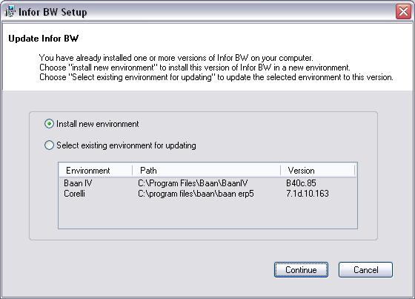The width and height of the screenshot is (415, 299).
Task: Choose Select existing environment for updating option
Action: click(x=49, y=145)
